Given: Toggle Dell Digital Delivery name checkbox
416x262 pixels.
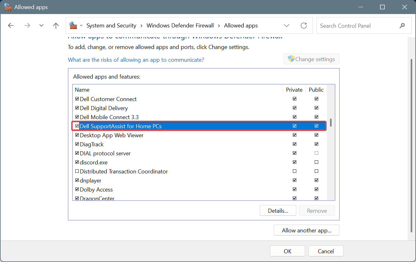Looking at the screenshot, I should [x=77, y=108].
